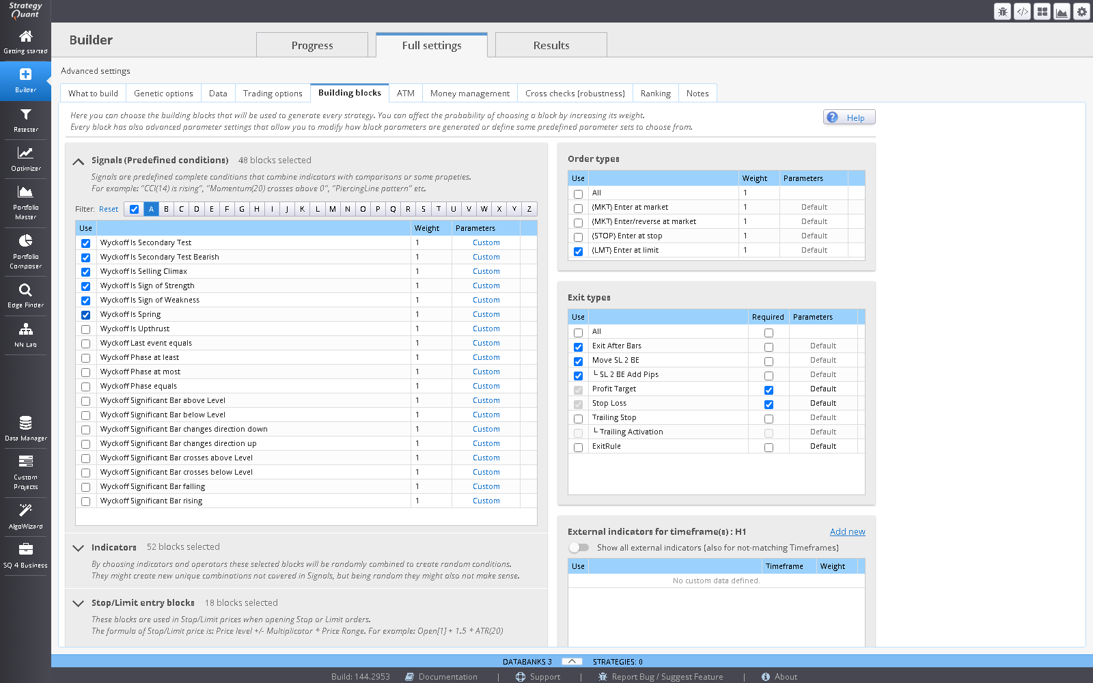The height and width of the screenshot is (683, 1093).
Task: Click Add new external indicator link
Action: [x=847, y=531]
